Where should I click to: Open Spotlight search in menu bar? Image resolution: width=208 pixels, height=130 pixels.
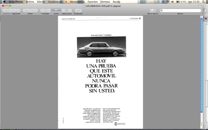click(203, 2)
